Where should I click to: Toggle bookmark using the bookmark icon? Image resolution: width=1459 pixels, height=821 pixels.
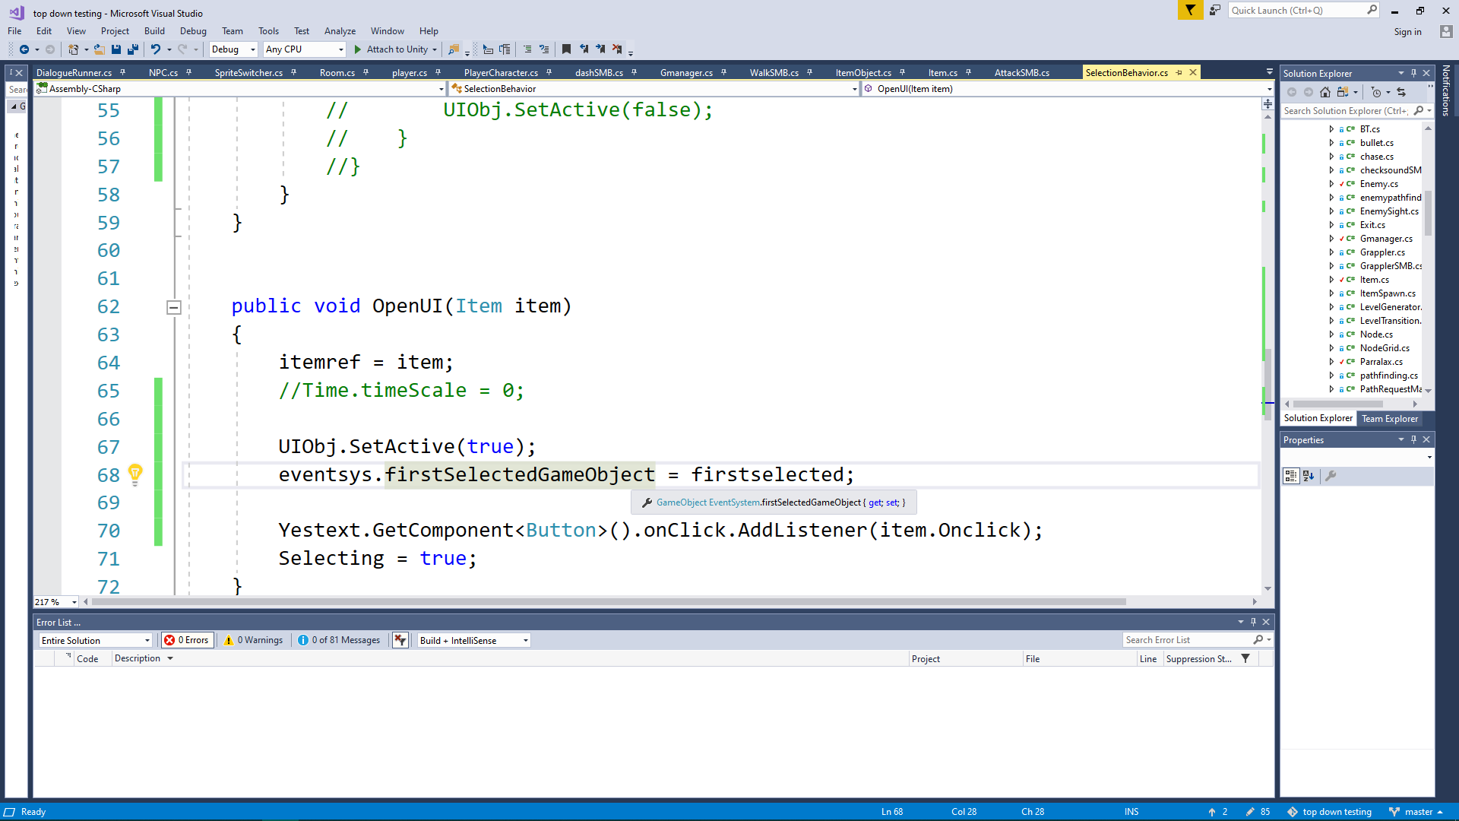(566, 49)
